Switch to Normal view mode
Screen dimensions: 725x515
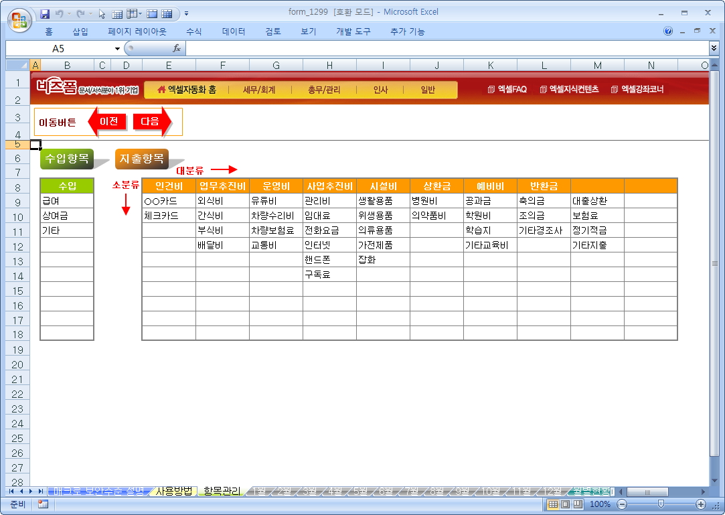[x=553, y=504]
